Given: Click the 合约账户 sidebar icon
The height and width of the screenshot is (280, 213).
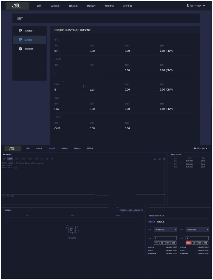Looking at the screenshot, I should 20,31.
